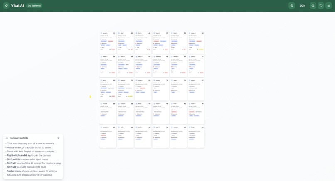Select the patient card aged 62
This screenshot has width=335, height=181.
tap(196, 137)
